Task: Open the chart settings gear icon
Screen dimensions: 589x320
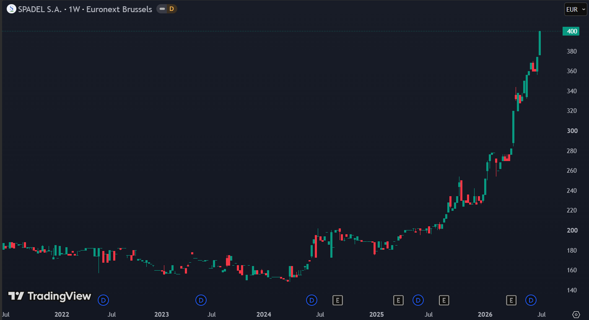Action: 576,314
